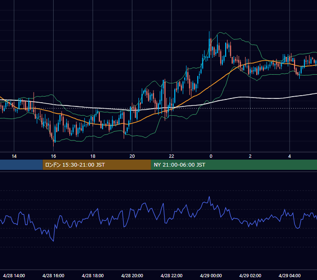Image resolution: width=317 pixels, height=280 pixels.
Task: Click the 4/28 20:00 date label
Action: pyautogui.click(x=132, y=275)
